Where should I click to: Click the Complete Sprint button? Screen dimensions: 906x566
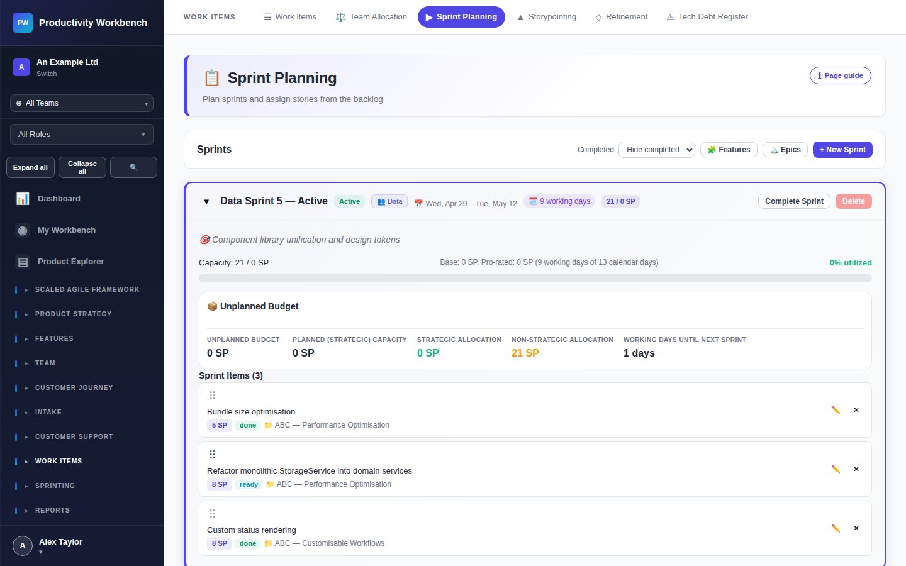point(794,201)
